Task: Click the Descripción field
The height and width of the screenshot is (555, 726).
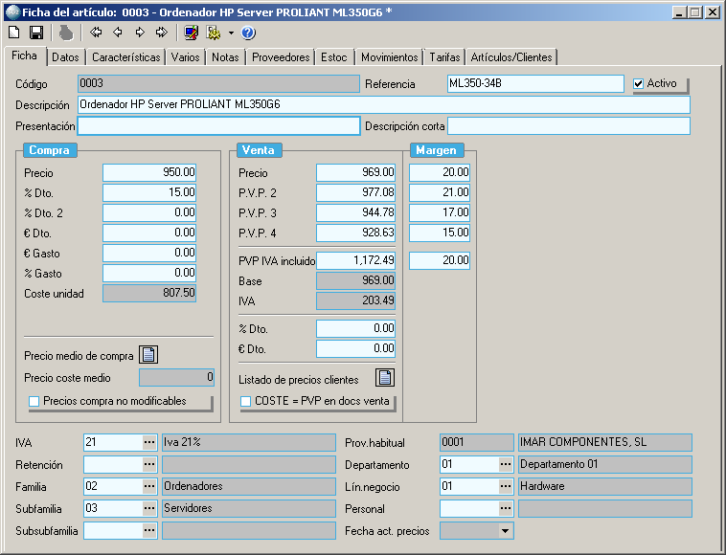Action: [x=384, y=104]
